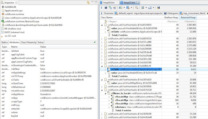Image resolution: width=208 pixels, height=119 pixels.
Task: Open the grouping options dropdown arrow
Action: [x=146, y=8]
